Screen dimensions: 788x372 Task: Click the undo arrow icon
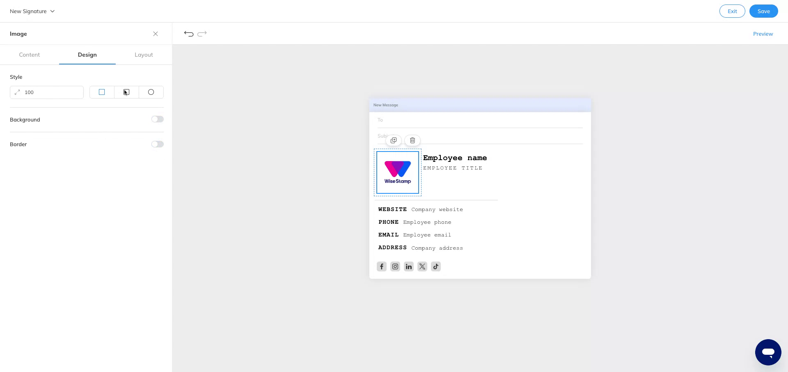[188, 34]
